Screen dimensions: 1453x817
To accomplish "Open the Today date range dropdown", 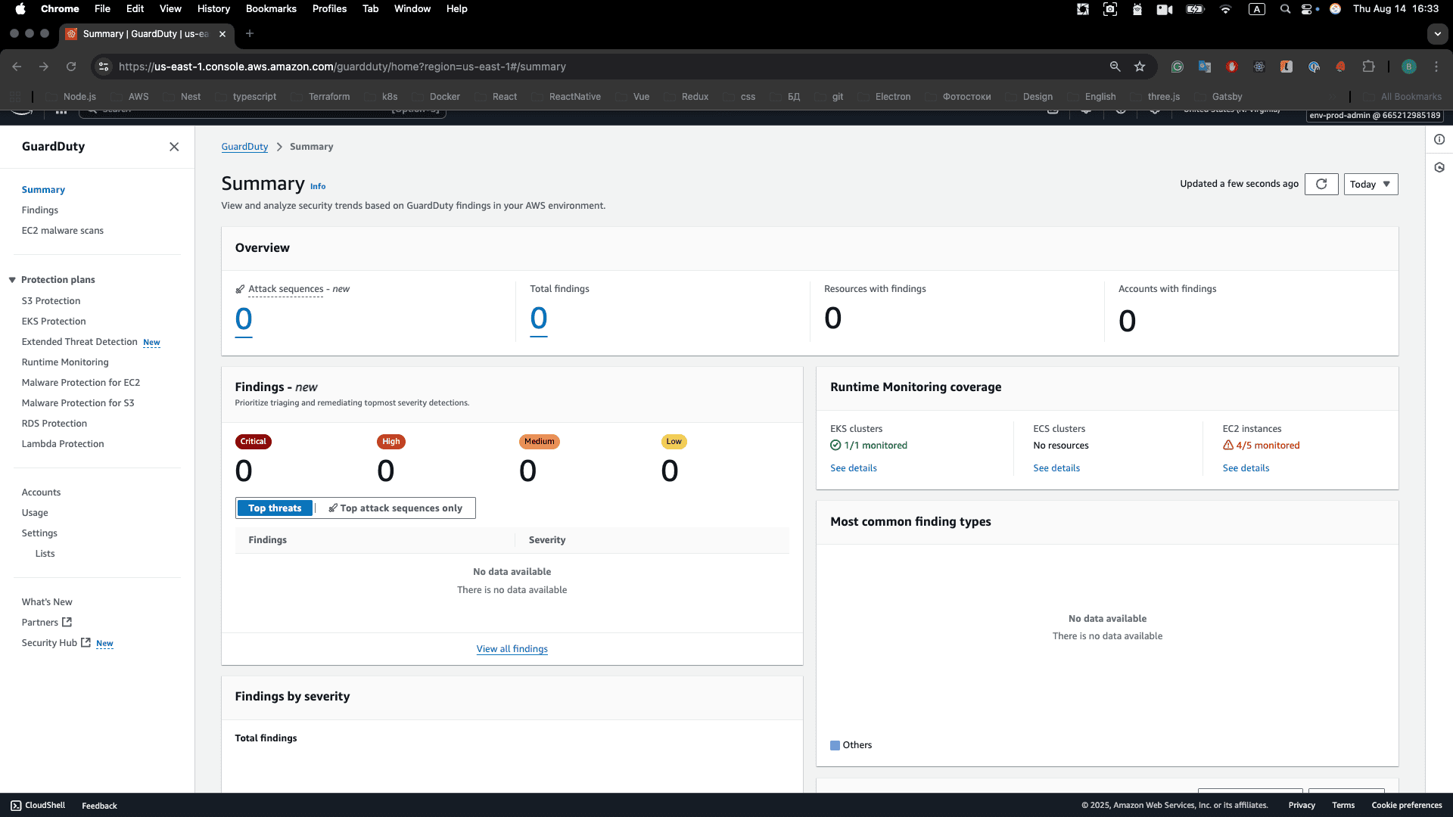I will click(x=1371, y=184).
